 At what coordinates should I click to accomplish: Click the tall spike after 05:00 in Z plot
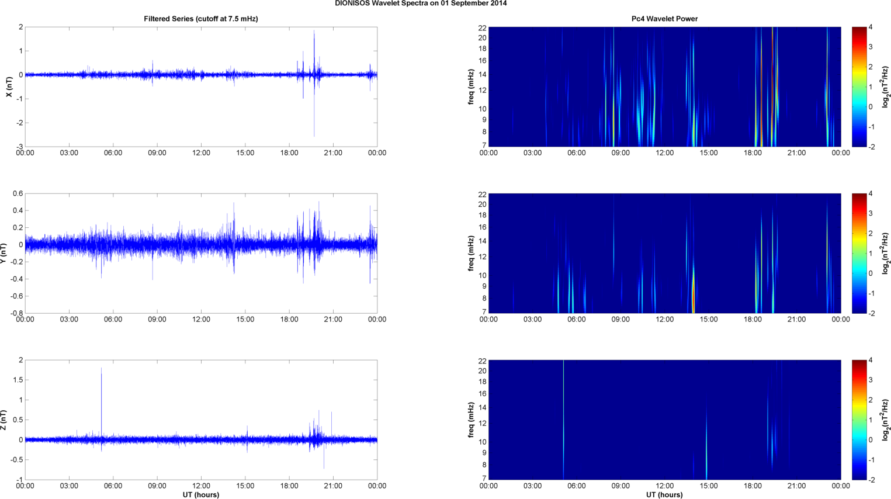[x=102, y=409]
